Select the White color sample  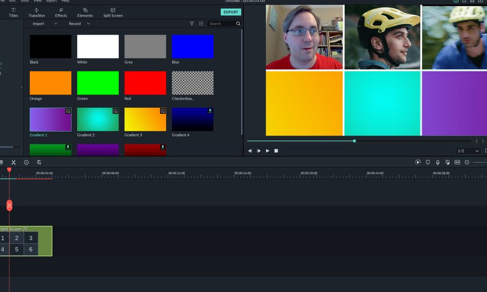click(x=98, y=46)
